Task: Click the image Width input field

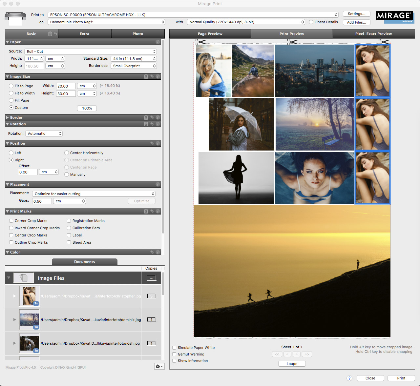Action: point(66,86)
